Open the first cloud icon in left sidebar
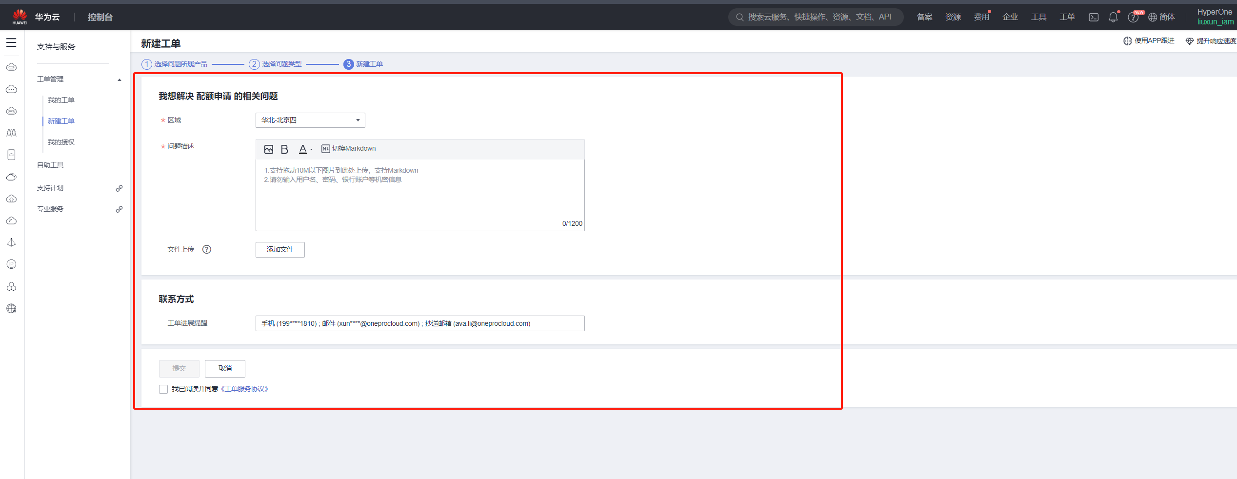Viewport: 1237px width, 479px height. point(11,67)
